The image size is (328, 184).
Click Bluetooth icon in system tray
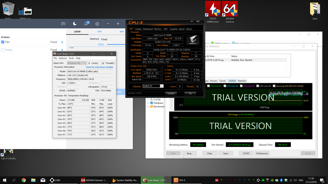[x=281, y=180]
